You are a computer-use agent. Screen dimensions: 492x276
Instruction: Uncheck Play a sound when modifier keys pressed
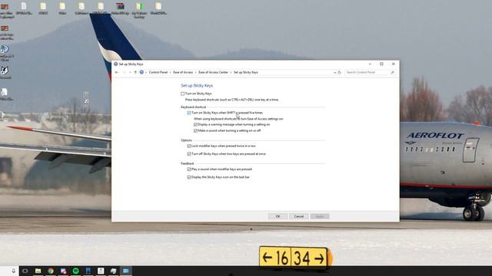[189, 169]
